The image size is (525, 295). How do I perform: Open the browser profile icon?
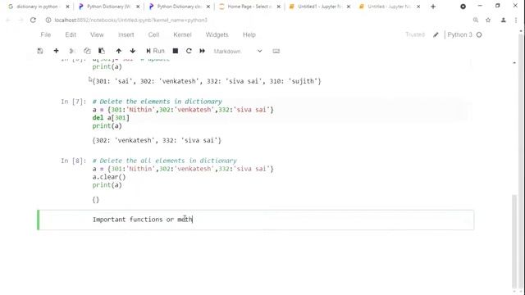(503, 20)
